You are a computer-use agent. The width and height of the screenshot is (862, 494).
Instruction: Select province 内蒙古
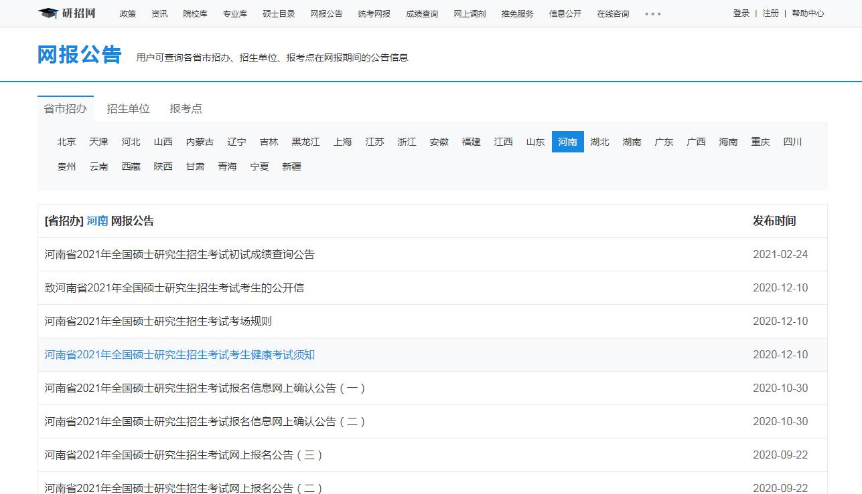pyautogui.click(x=200, y=142)
